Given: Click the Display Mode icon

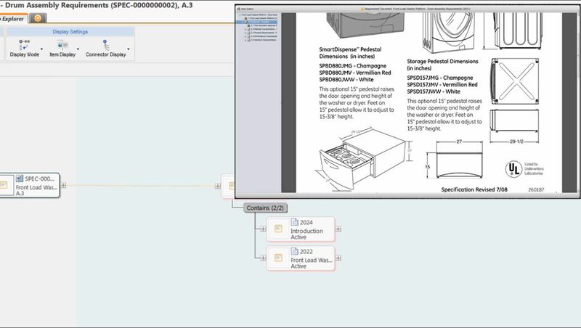Looking at the screenshot, I should (24, 44).
